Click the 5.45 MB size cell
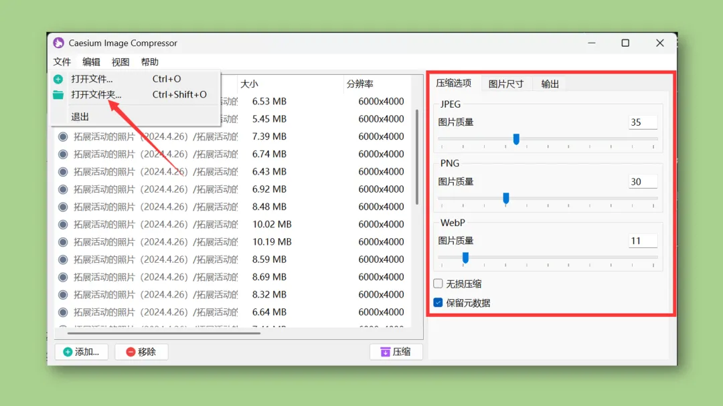This screenshot has width=723, height=406. click(x=269, y=119)
